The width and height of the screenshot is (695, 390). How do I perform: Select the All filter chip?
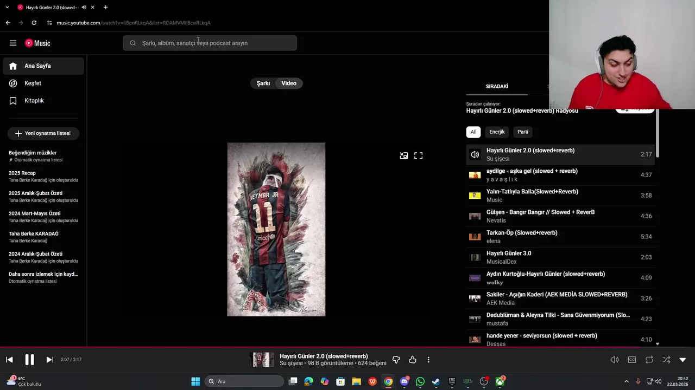(x=473, y=132)
